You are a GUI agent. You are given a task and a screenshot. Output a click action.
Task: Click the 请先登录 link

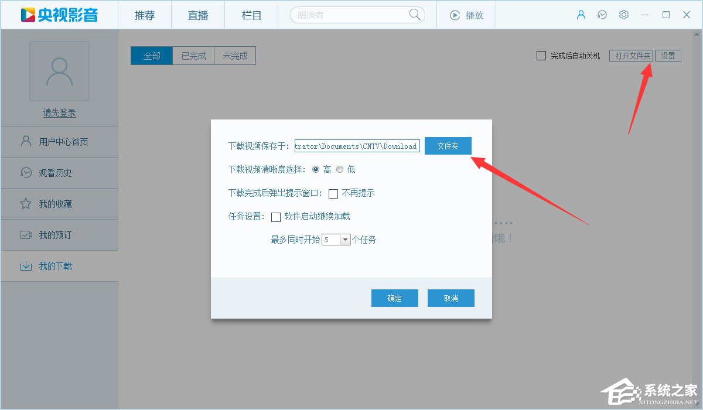[59, 113]
